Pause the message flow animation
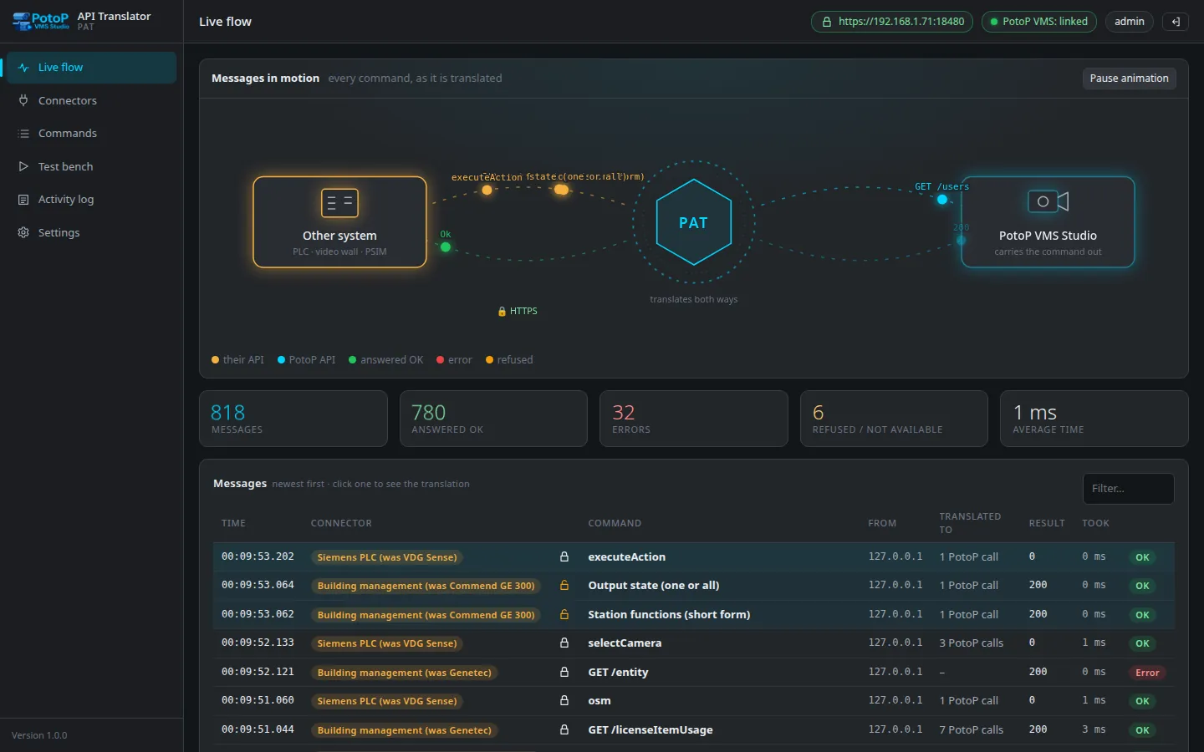 tap(1129, 79)
